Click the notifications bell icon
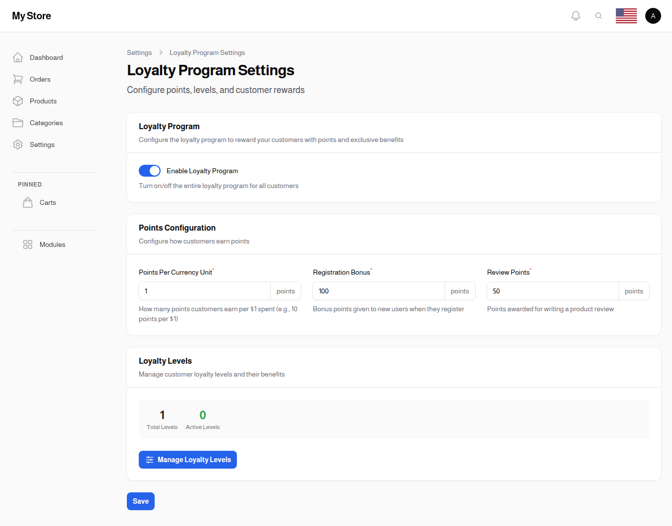This screenshot has width=672, height=526. click(575, 16)
